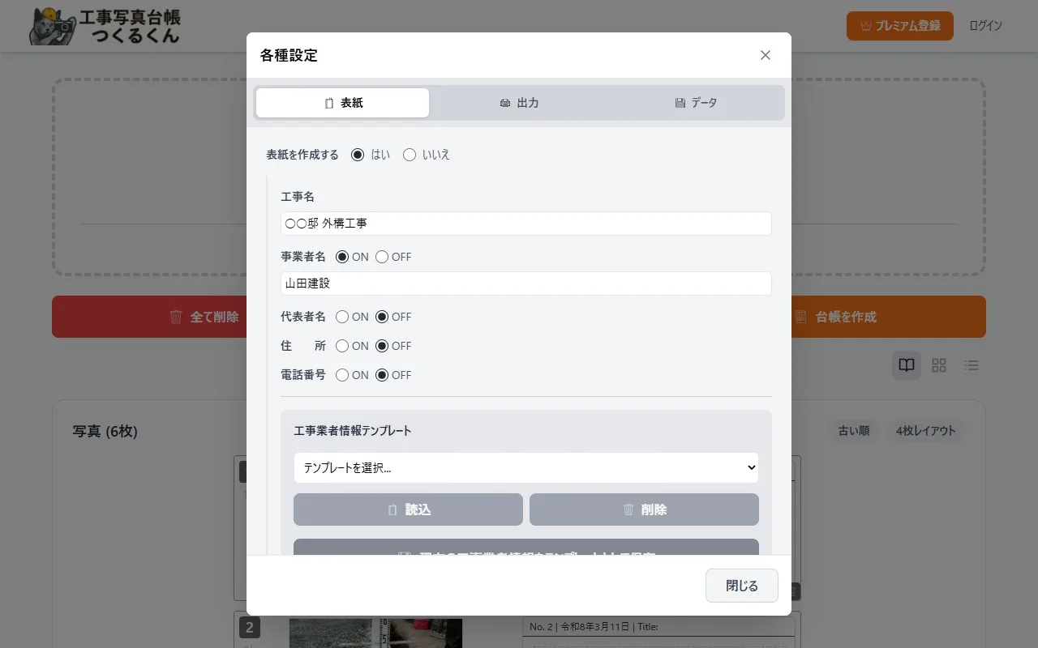This screenshot has height=648, width=1038.
Task: Click the 工事名 input field
Action: 525,224
